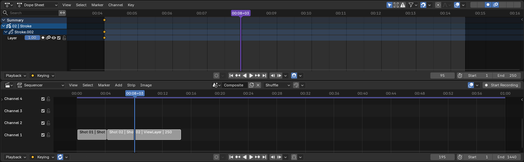
Task: Open Dope Sheet snapping options dropdown
Action: [430, 5]
